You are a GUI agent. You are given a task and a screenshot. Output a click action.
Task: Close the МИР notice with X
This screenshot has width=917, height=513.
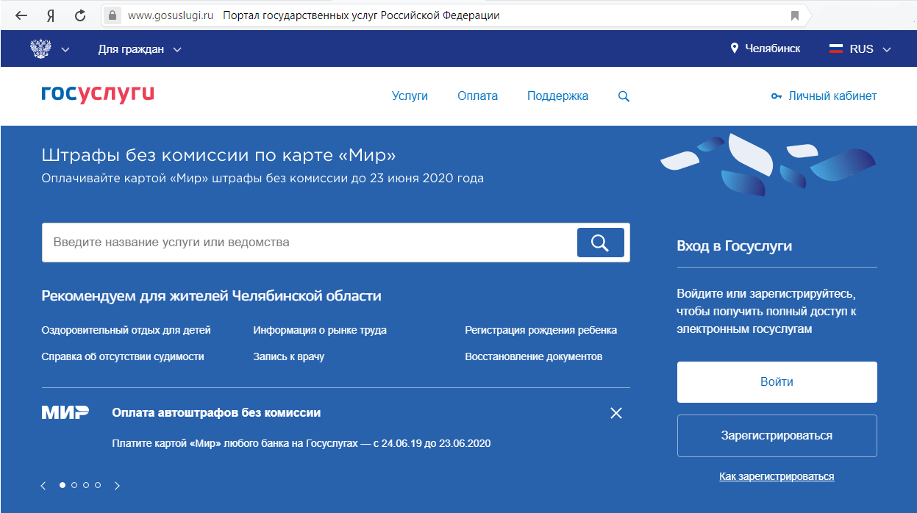616,413
